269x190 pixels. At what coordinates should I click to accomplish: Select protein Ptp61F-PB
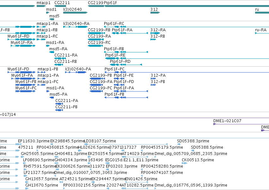[114, 95]
